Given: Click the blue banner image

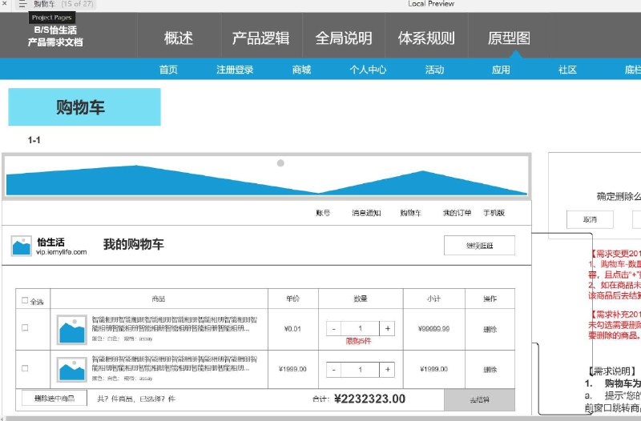Looking at the screenshot, I should pyautogui.click(x=267, y=176).
